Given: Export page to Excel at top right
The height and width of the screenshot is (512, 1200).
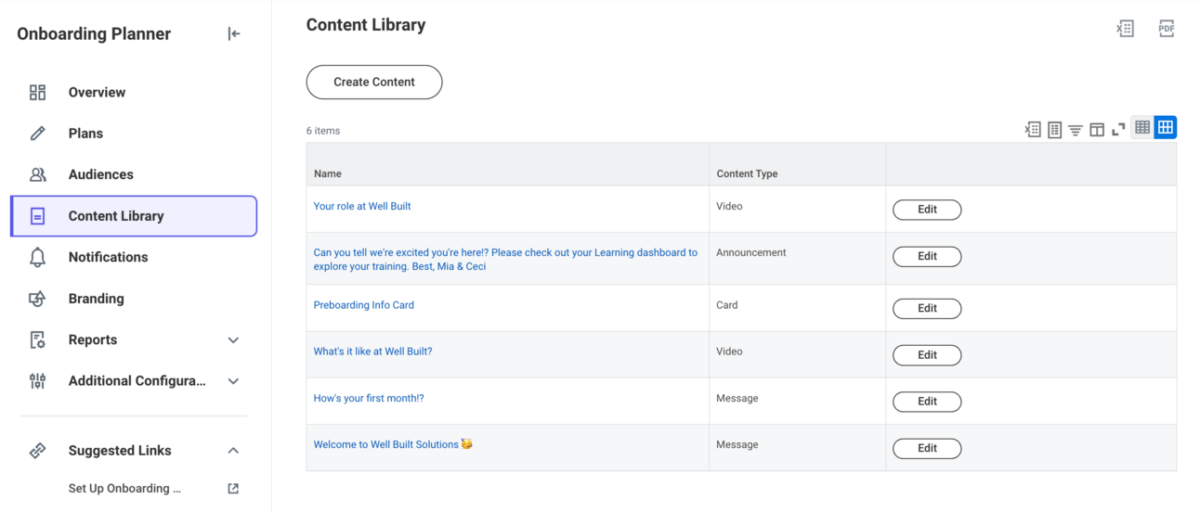Looking at the screenshot, I should pyautogui.click(x=1125, y=29).
